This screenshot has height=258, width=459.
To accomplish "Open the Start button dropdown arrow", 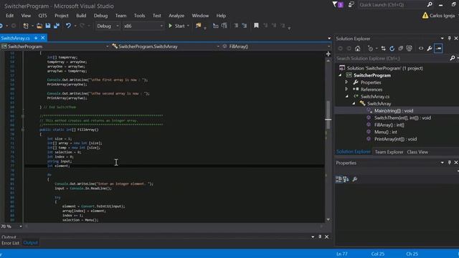I will coord(188,26).
